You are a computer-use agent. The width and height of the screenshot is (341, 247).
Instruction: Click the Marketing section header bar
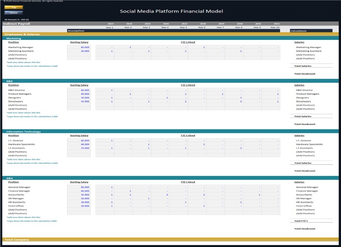(170, 38)
